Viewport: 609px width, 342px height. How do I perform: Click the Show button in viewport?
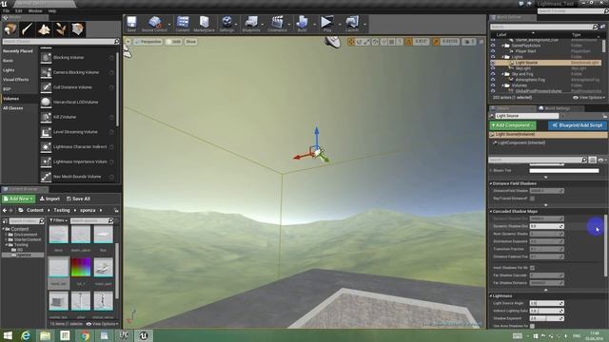190,42
